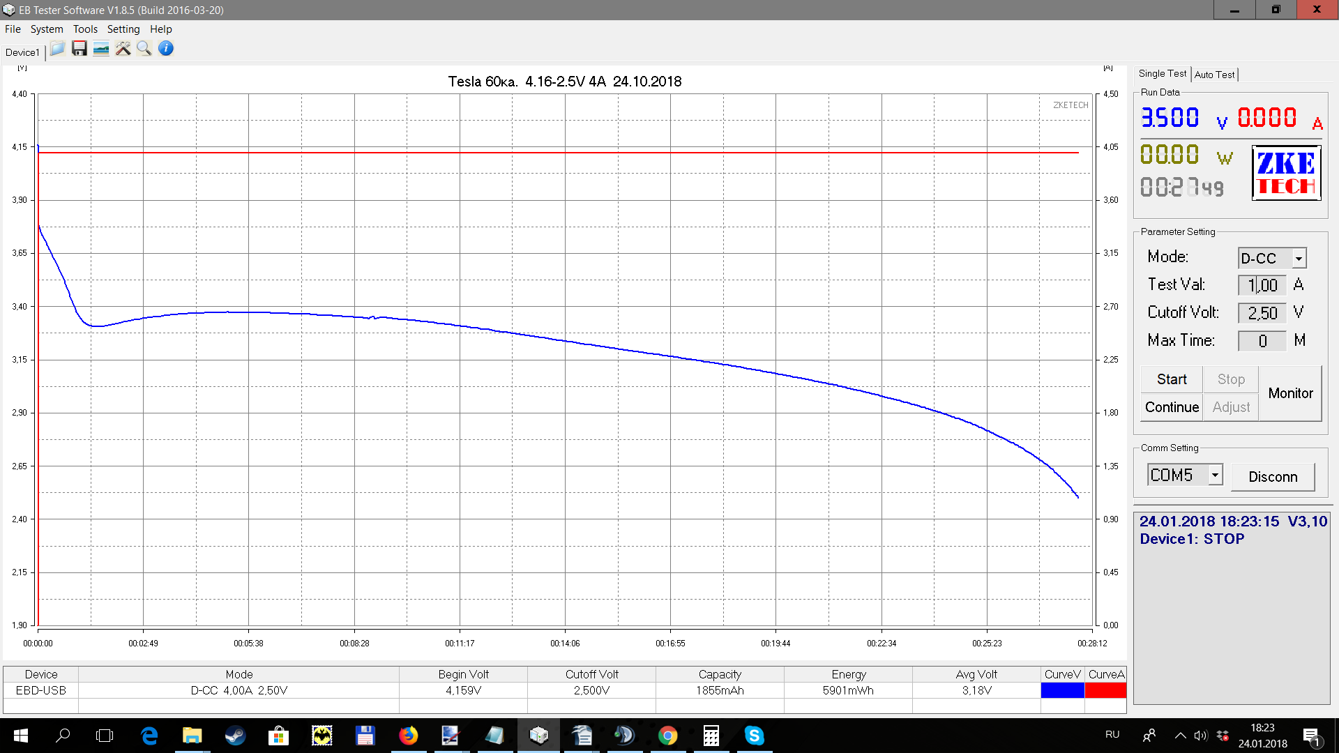Click the ZKE TECH logo

click(x=1286, y=173)
